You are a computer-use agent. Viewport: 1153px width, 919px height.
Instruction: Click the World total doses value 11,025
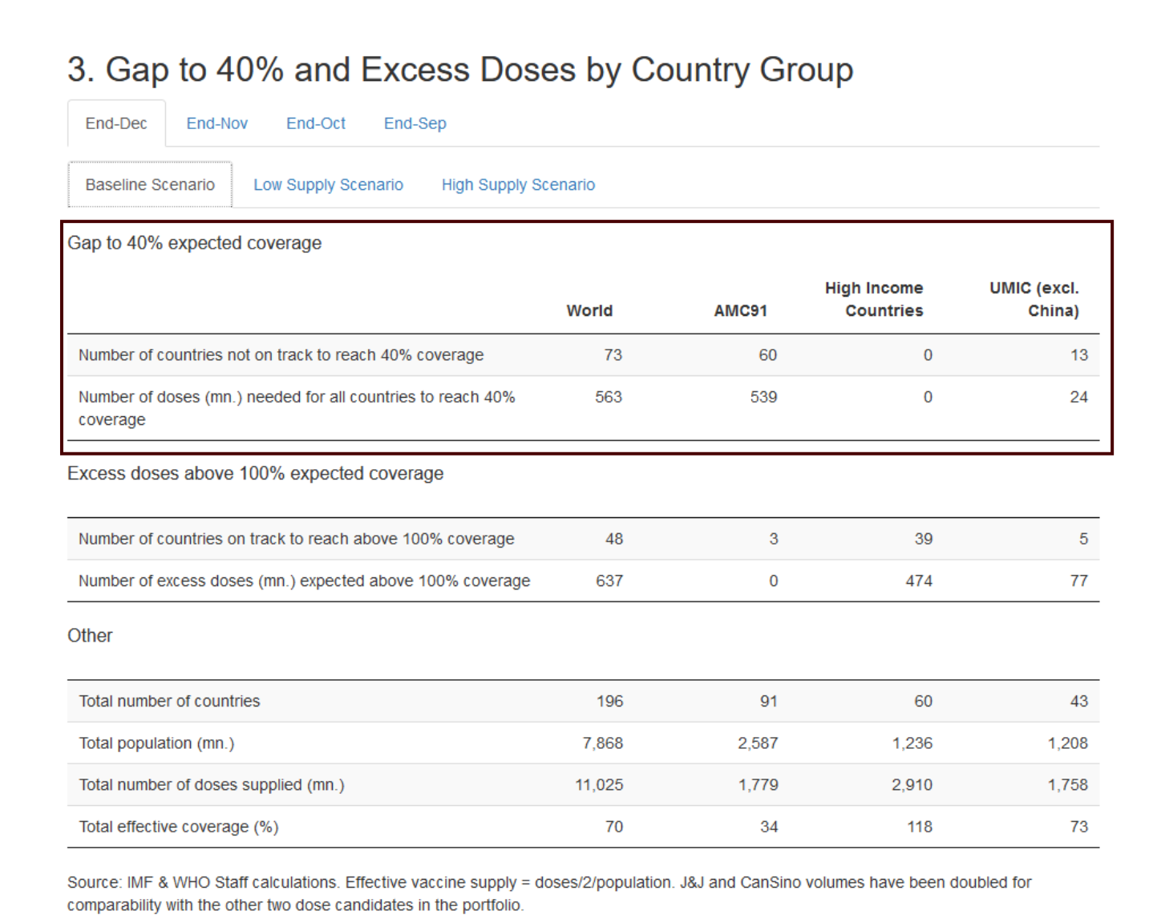(598, 785)
